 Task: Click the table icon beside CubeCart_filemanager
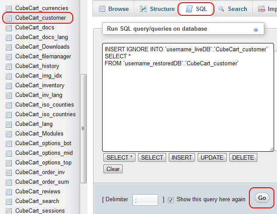[9, 57]
